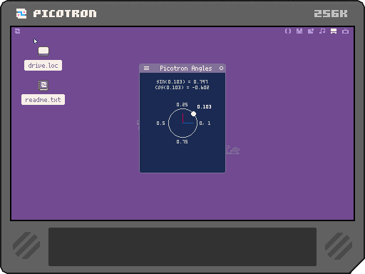Open the Picotron Angles window hamburger menu
365x274 pixels.
click(x=146, y=68)
